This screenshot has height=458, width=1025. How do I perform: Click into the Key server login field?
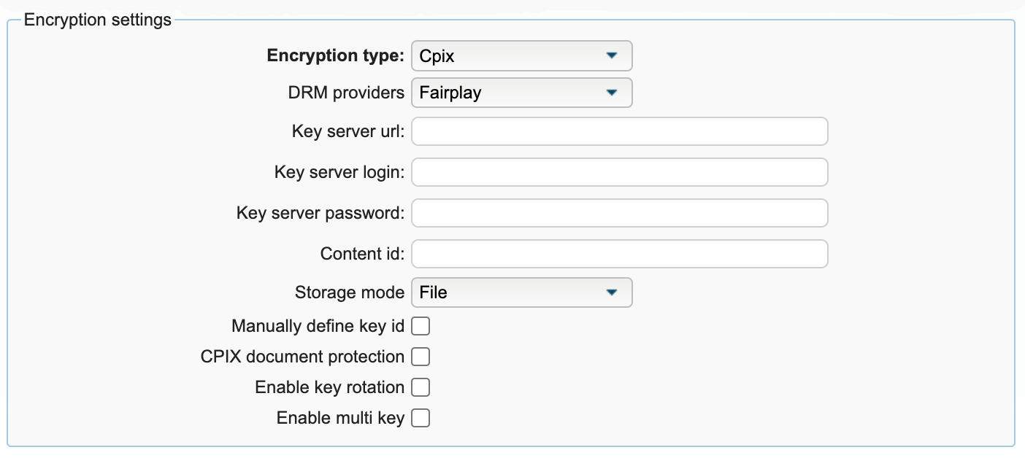[x=619, y=173]
